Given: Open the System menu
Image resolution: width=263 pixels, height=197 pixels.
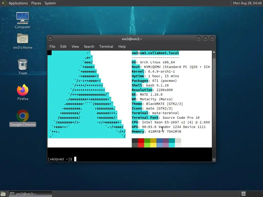Looking at the screenshot, I should pyautogui.click(x=50, y=3).
